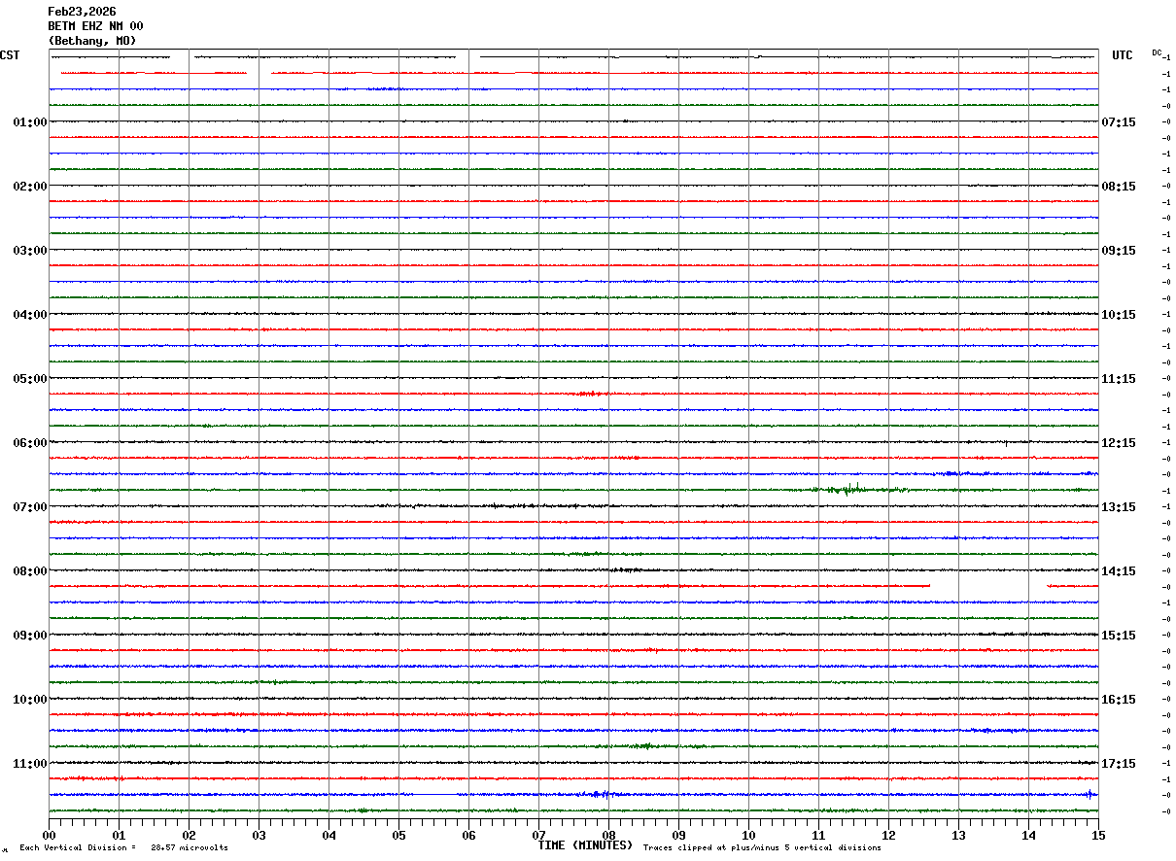The width and height of the screenshot is (1176, 861).
Task: Click minute 14 on the time axis
Action: click(x=1028, y=835)
